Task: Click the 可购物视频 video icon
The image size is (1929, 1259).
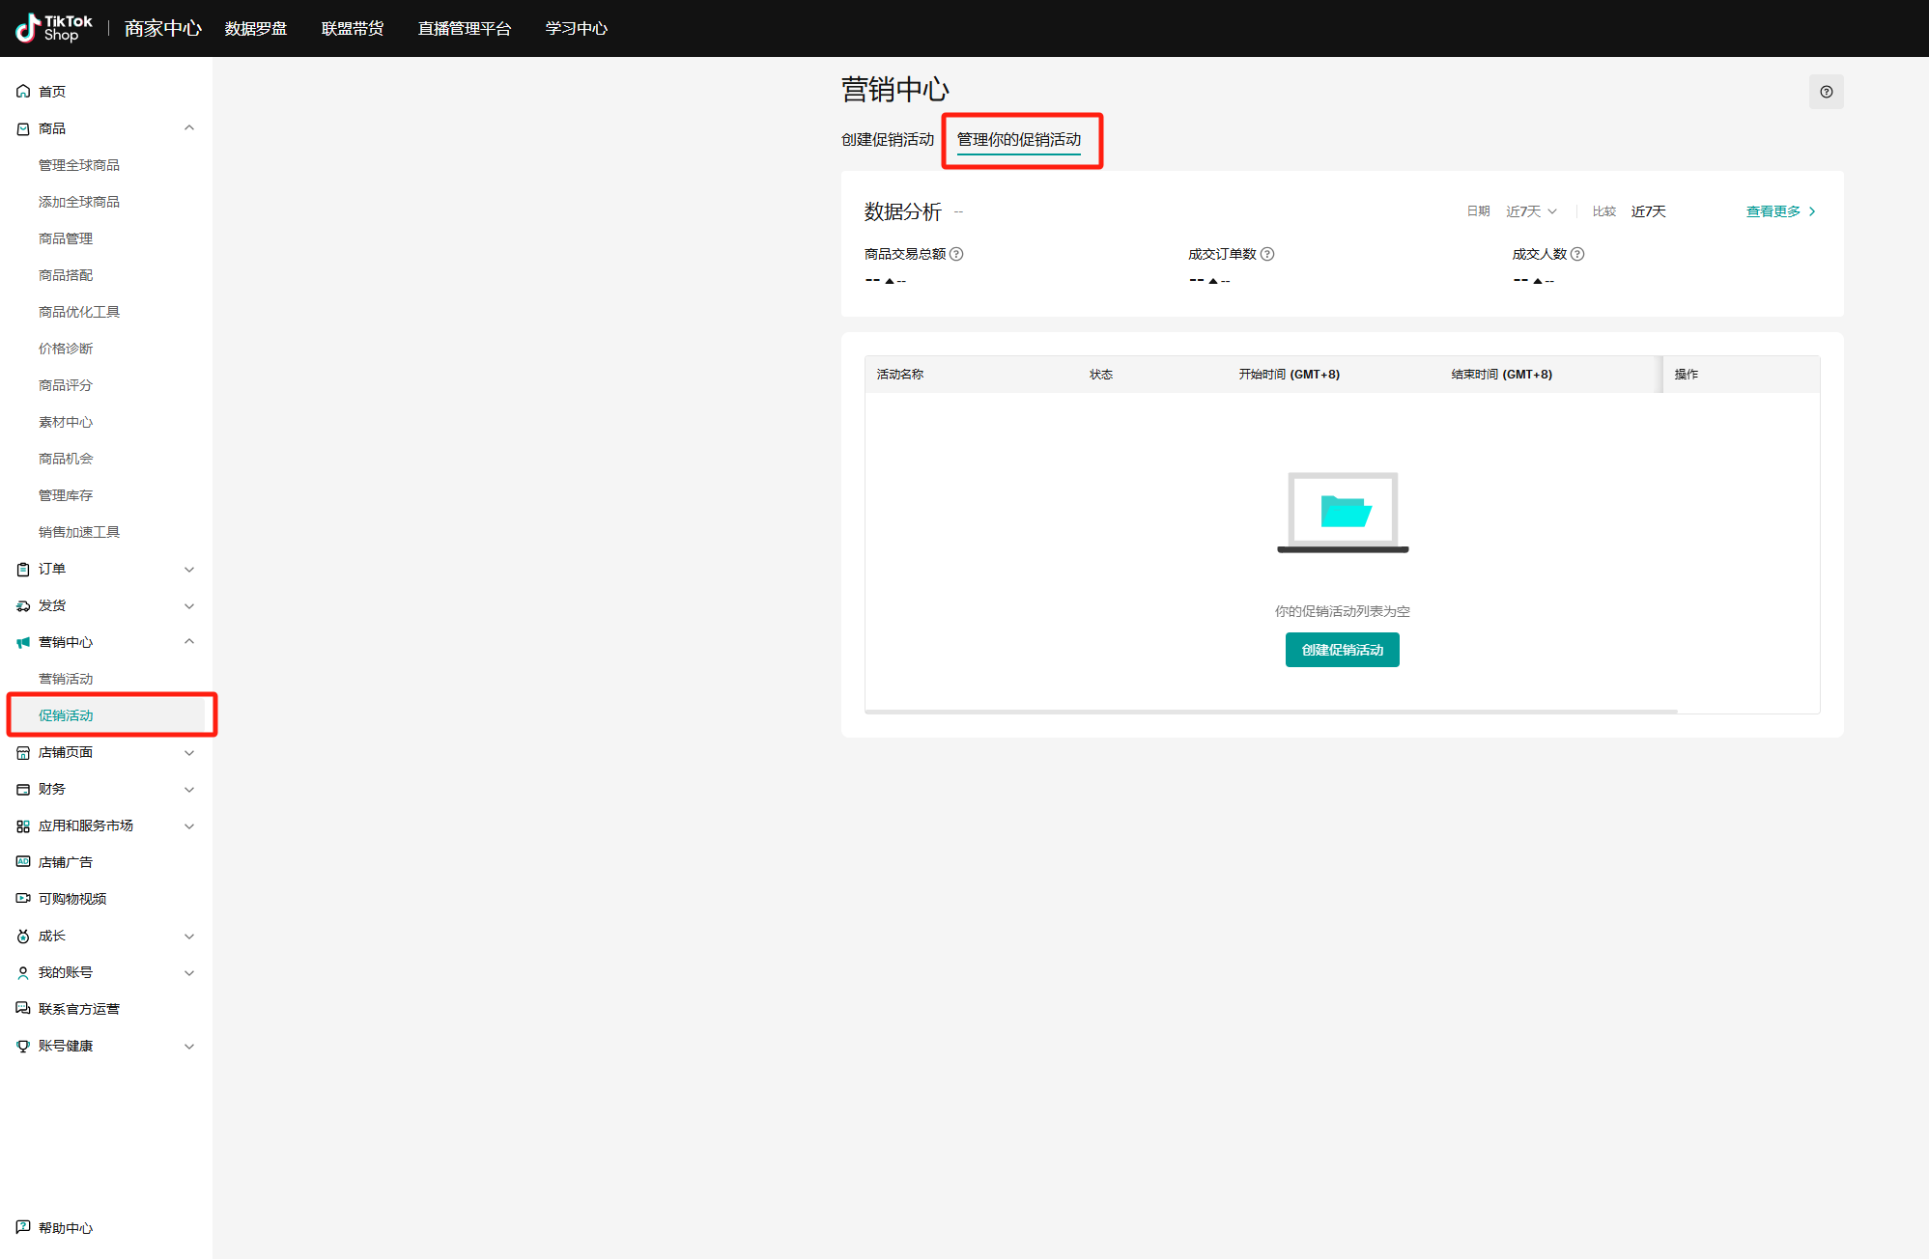Action: click(x=23, y=898)
